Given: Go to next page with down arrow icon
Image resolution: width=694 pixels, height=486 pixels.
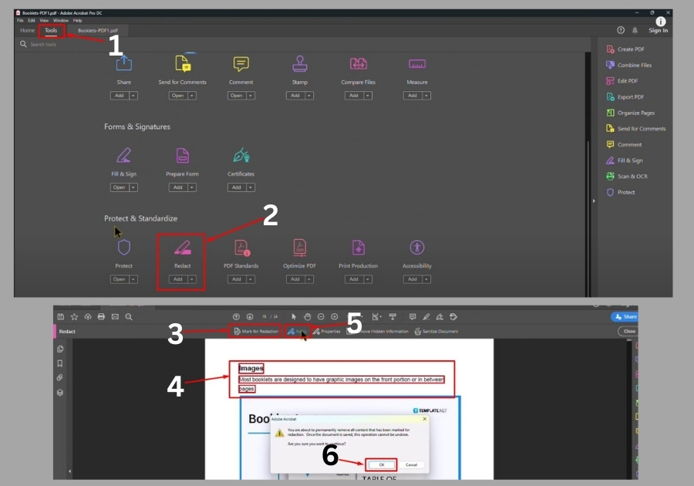Looking at the screenshot, I should [250, 316].
